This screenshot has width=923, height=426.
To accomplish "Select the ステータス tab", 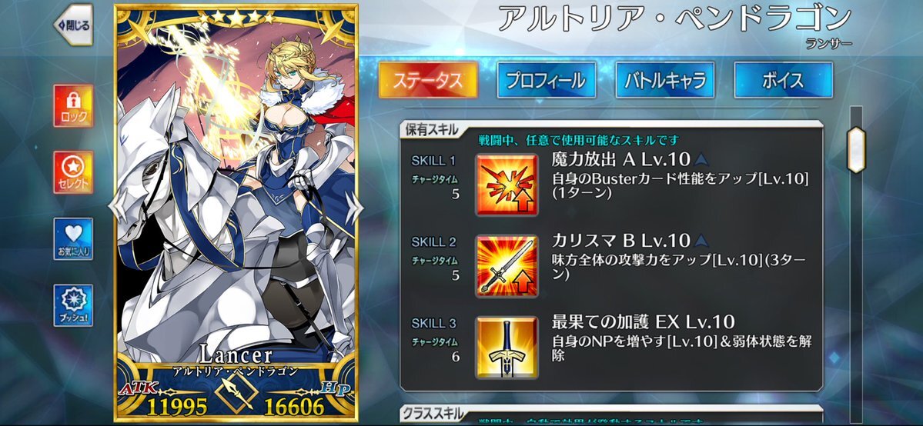I will click(428, 79).
